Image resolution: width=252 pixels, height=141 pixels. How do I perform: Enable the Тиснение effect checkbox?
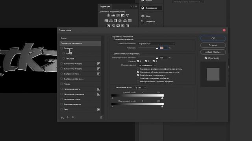61,48
